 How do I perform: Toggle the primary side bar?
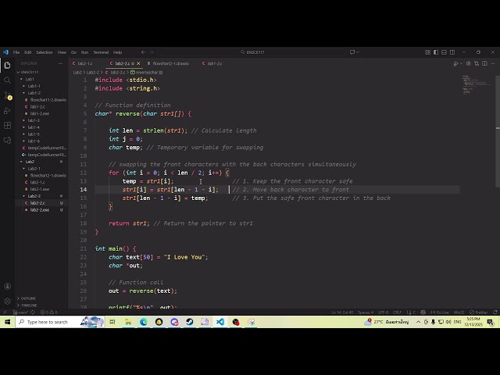tap(436, 52)
